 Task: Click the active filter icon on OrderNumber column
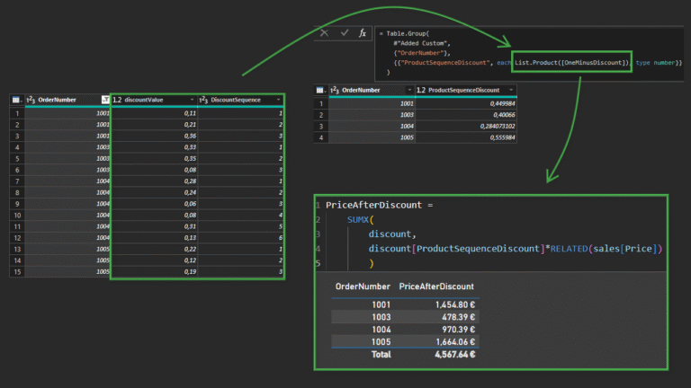pyautogui.click(x=103, y=99)
